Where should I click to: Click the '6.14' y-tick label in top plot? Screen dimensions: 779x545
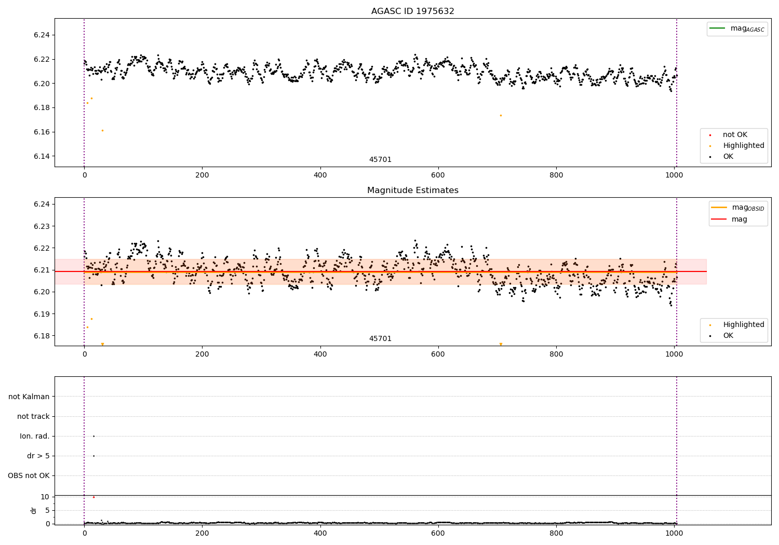(x=42, y=156)
